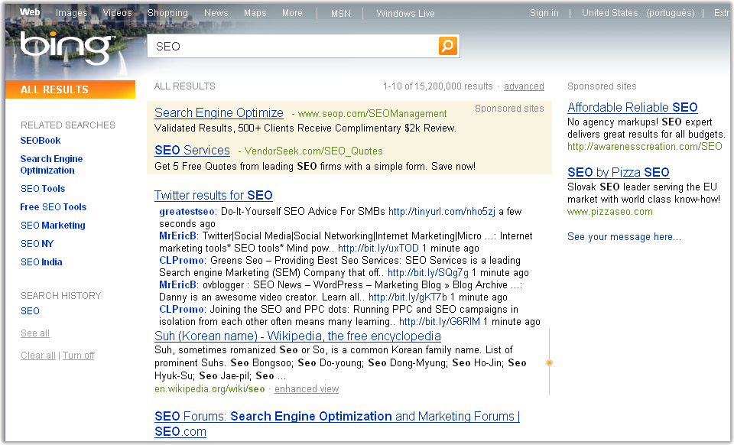The image size is (734, 445).
Task: Clear all search history
Action: tap(37, 356)
